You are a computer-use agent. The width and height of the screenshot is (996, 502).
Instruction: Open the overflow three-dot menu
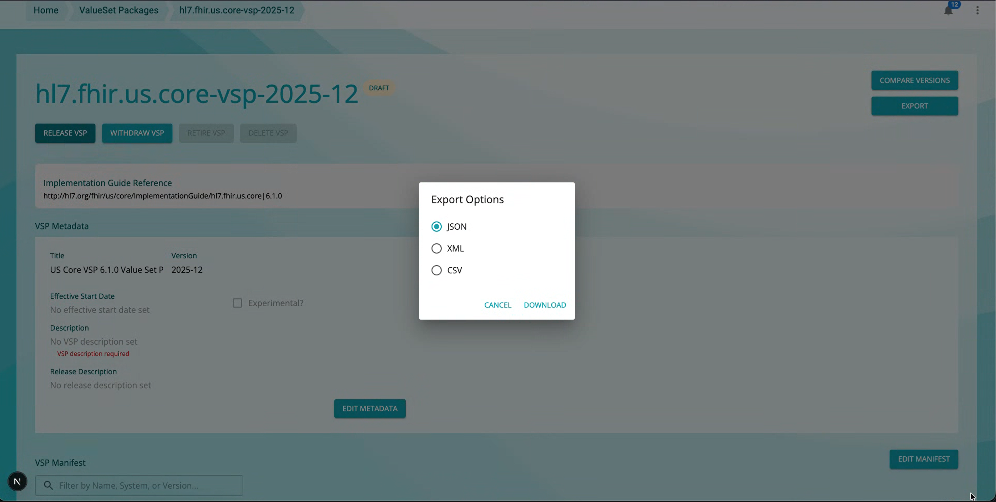coord(978,10)
